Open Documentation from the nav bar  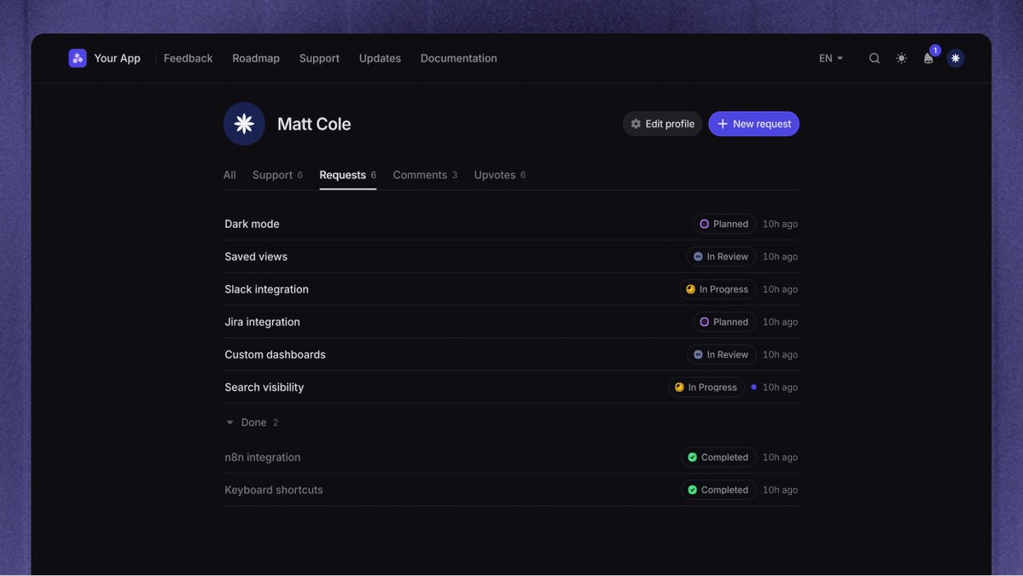[x=459, y=58]
